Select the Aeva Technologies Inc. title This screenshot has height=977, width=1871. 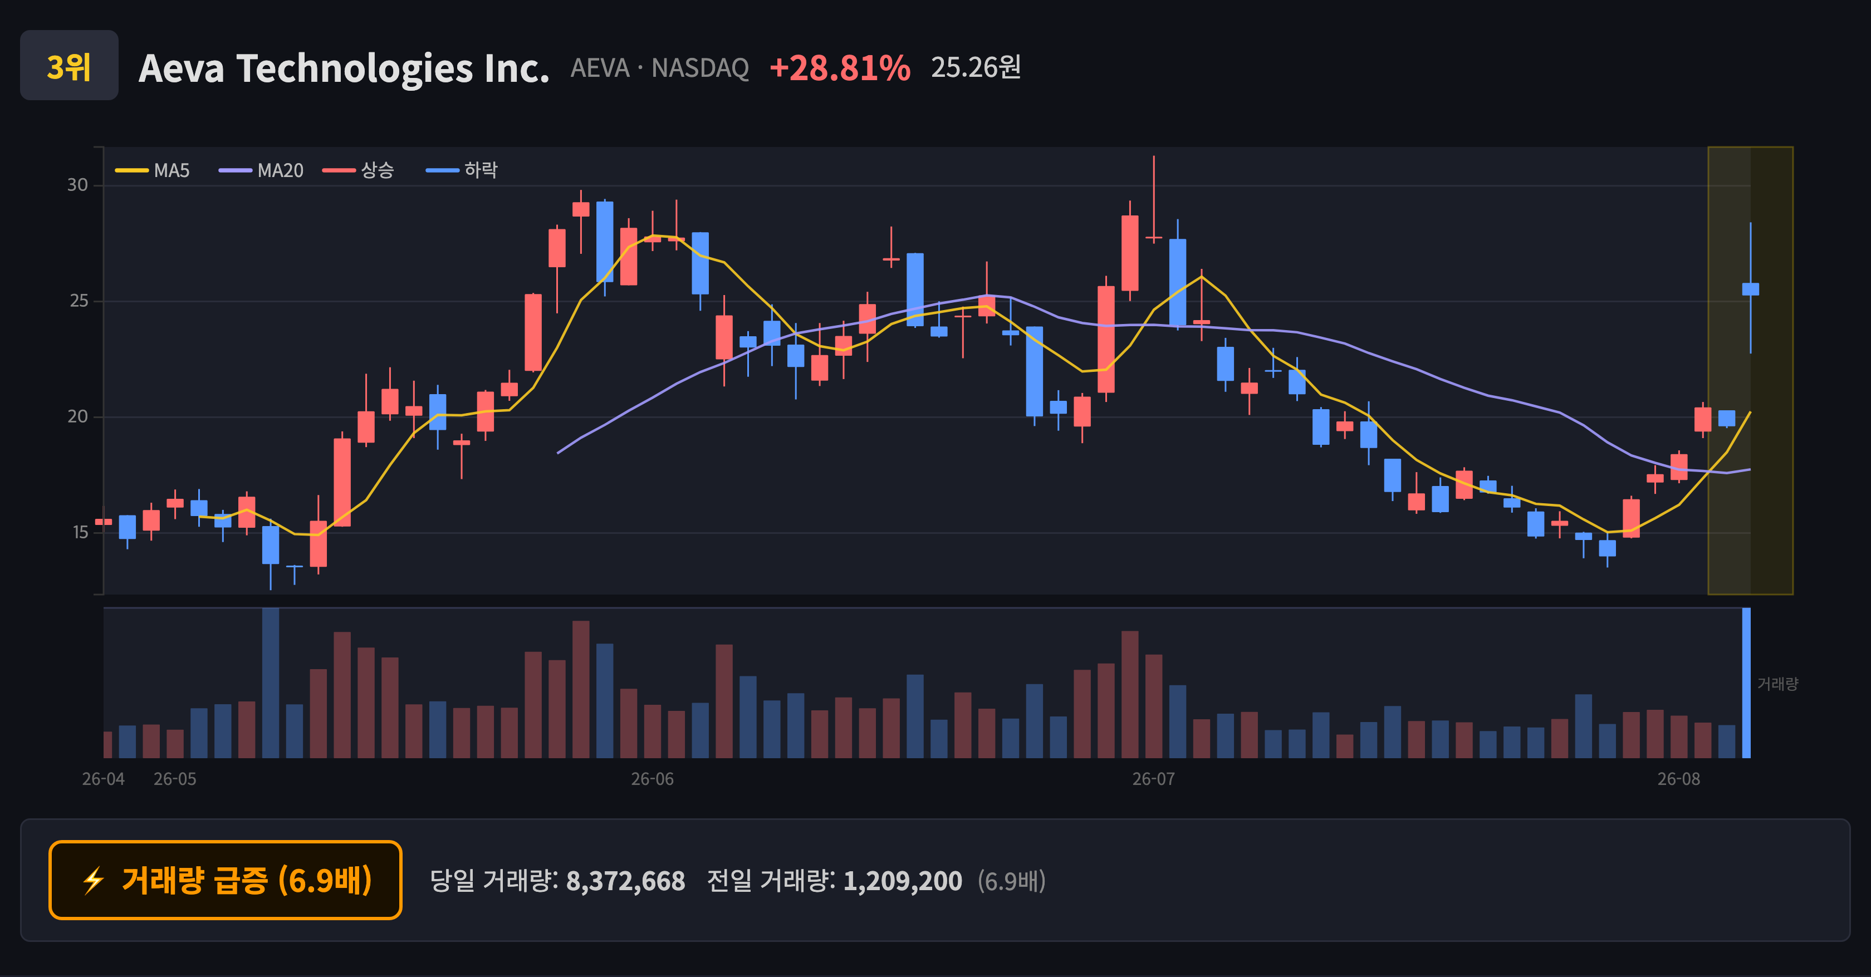coord(344,68)
